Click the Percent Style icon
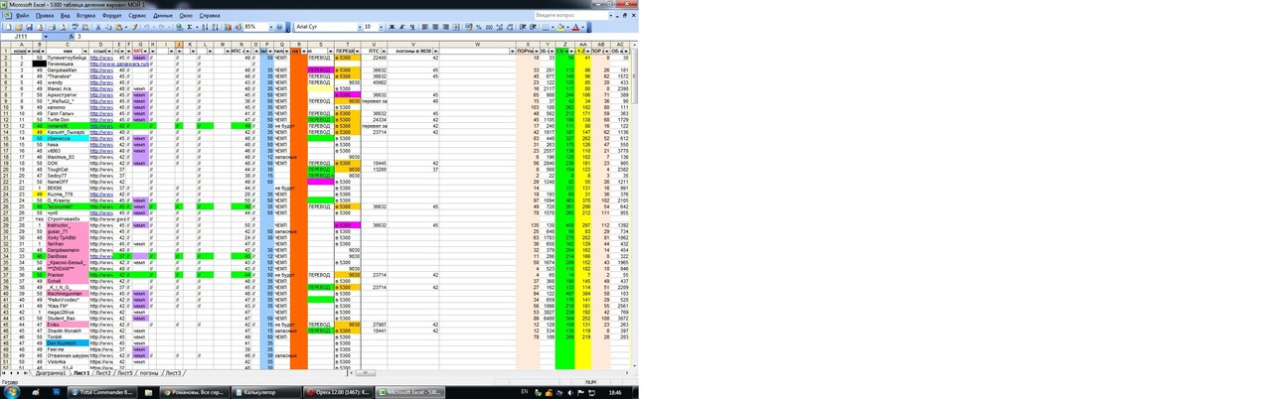This screenshot has height=399, width=1272. (479, 27)
